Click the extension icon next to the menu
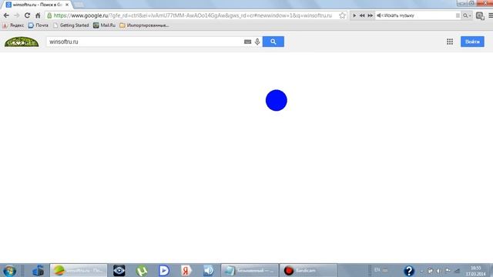 (480, 15)
